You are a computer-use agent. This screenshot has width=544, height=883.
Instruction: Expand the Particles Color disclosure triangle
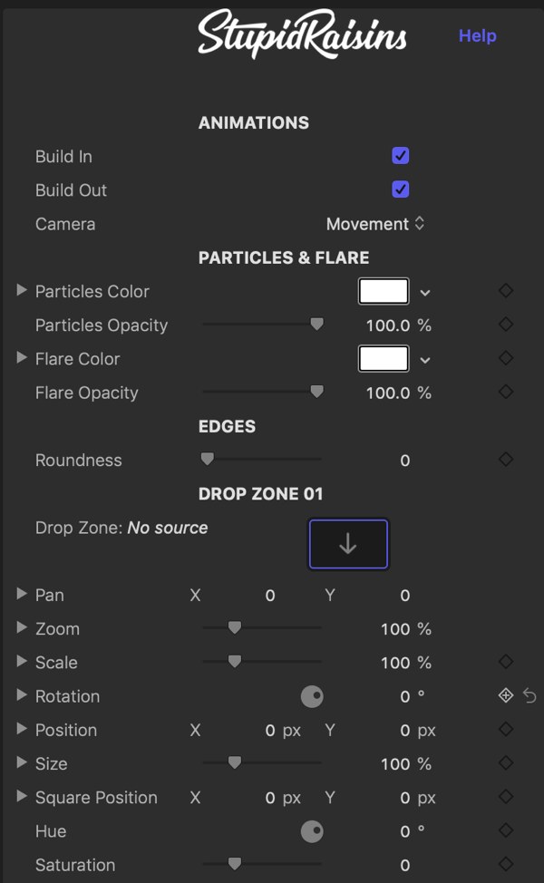coord(22,291)
